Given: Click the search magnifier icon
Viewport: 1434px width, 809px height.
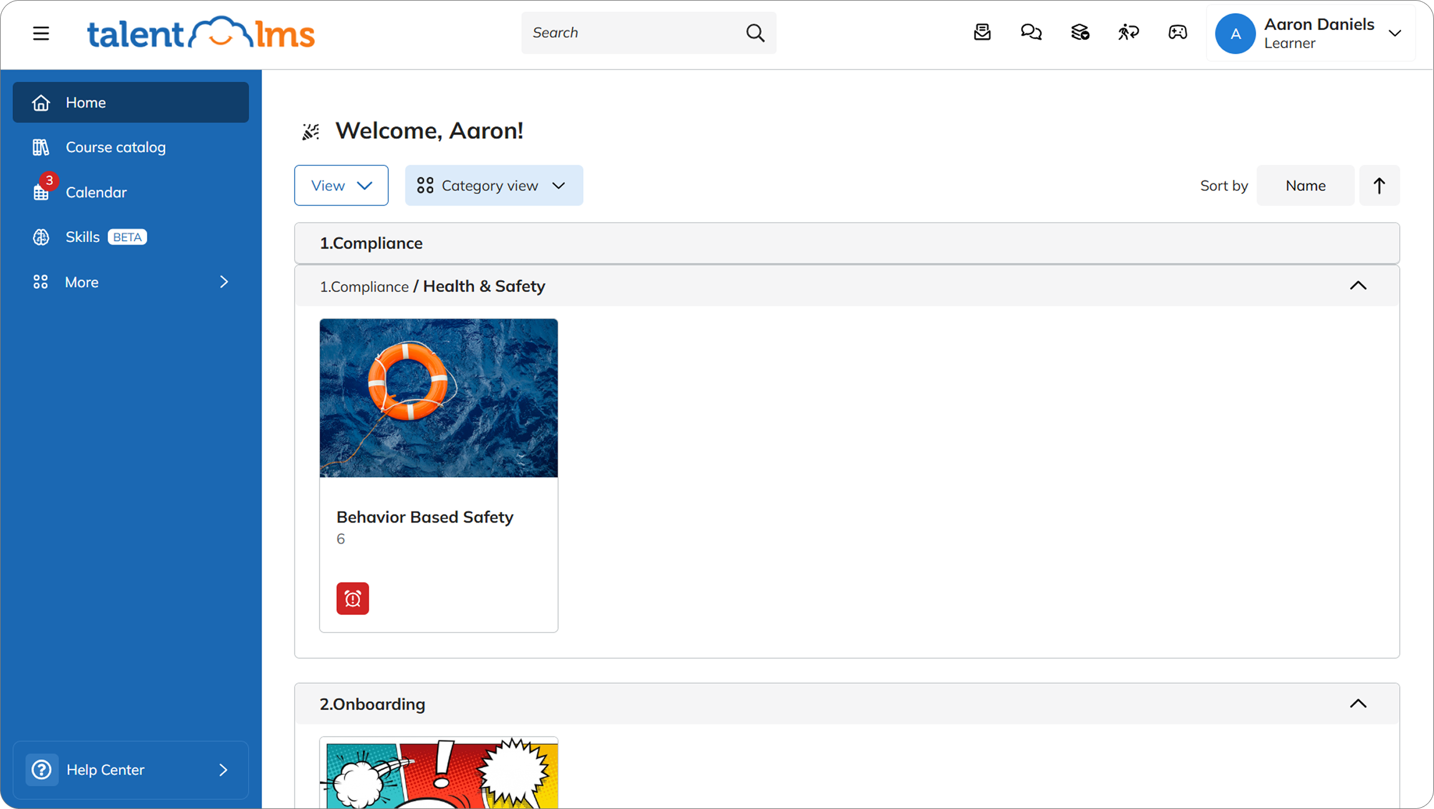Looking at the screenshot, I should 755,32.
